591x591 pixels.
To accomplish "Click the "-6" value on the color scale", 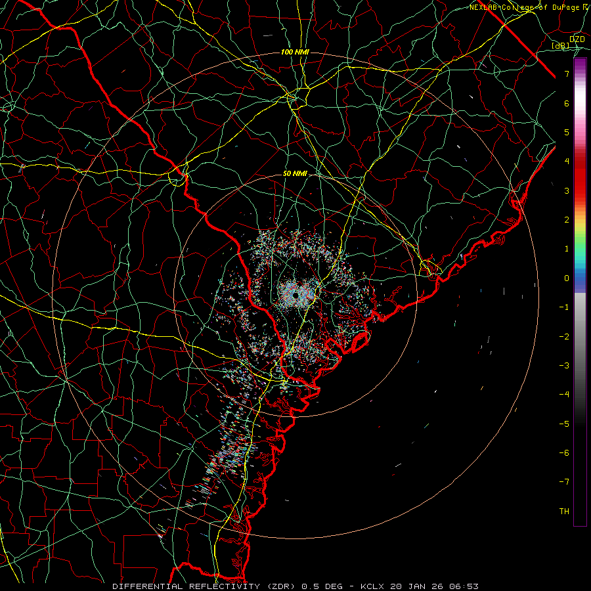I will click(564, 453).
